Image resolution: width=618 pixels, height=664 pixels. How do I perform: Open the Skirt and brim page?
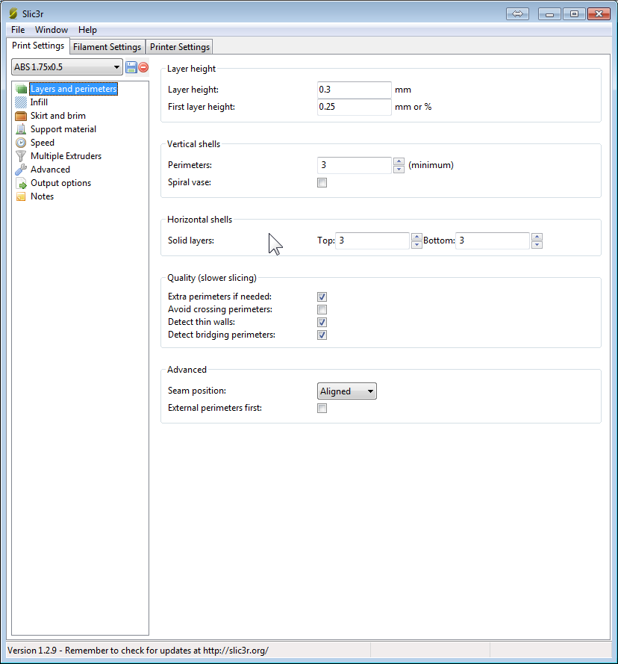(58, 116)
